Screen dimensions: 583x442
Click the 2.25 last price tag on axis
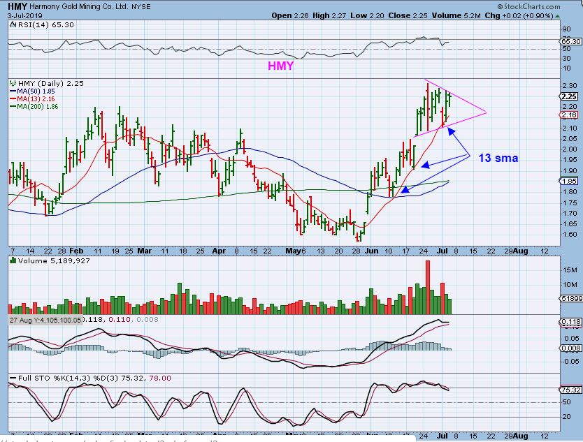[x=569, y=96]
